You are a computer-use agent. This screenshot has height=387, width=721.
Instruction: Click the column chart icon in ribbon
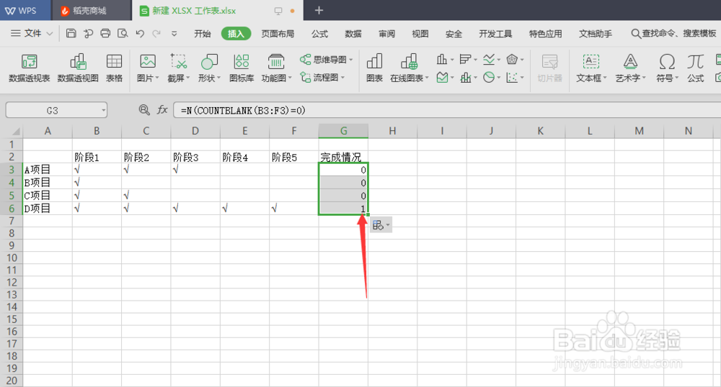(441, 59)
